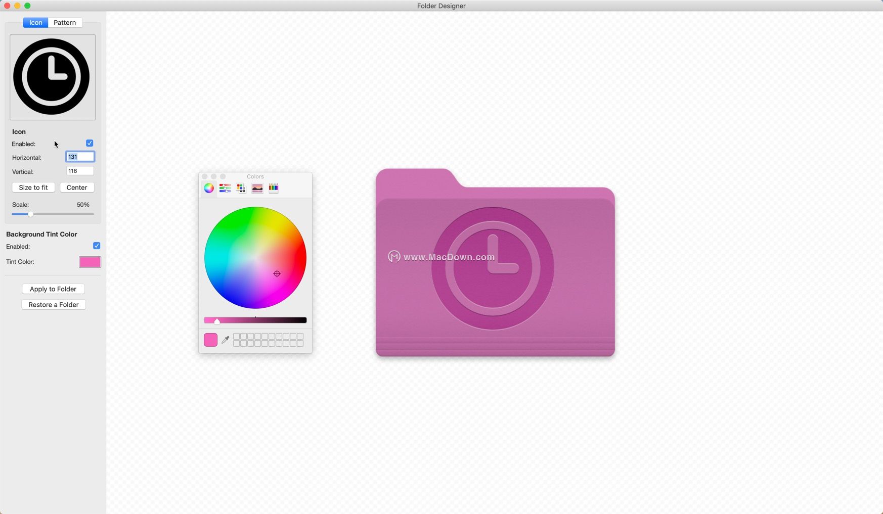This screenshot has height=514, width=883.
Task: Disable the Icon Enabled checkbox
Action: pos(90,144)
